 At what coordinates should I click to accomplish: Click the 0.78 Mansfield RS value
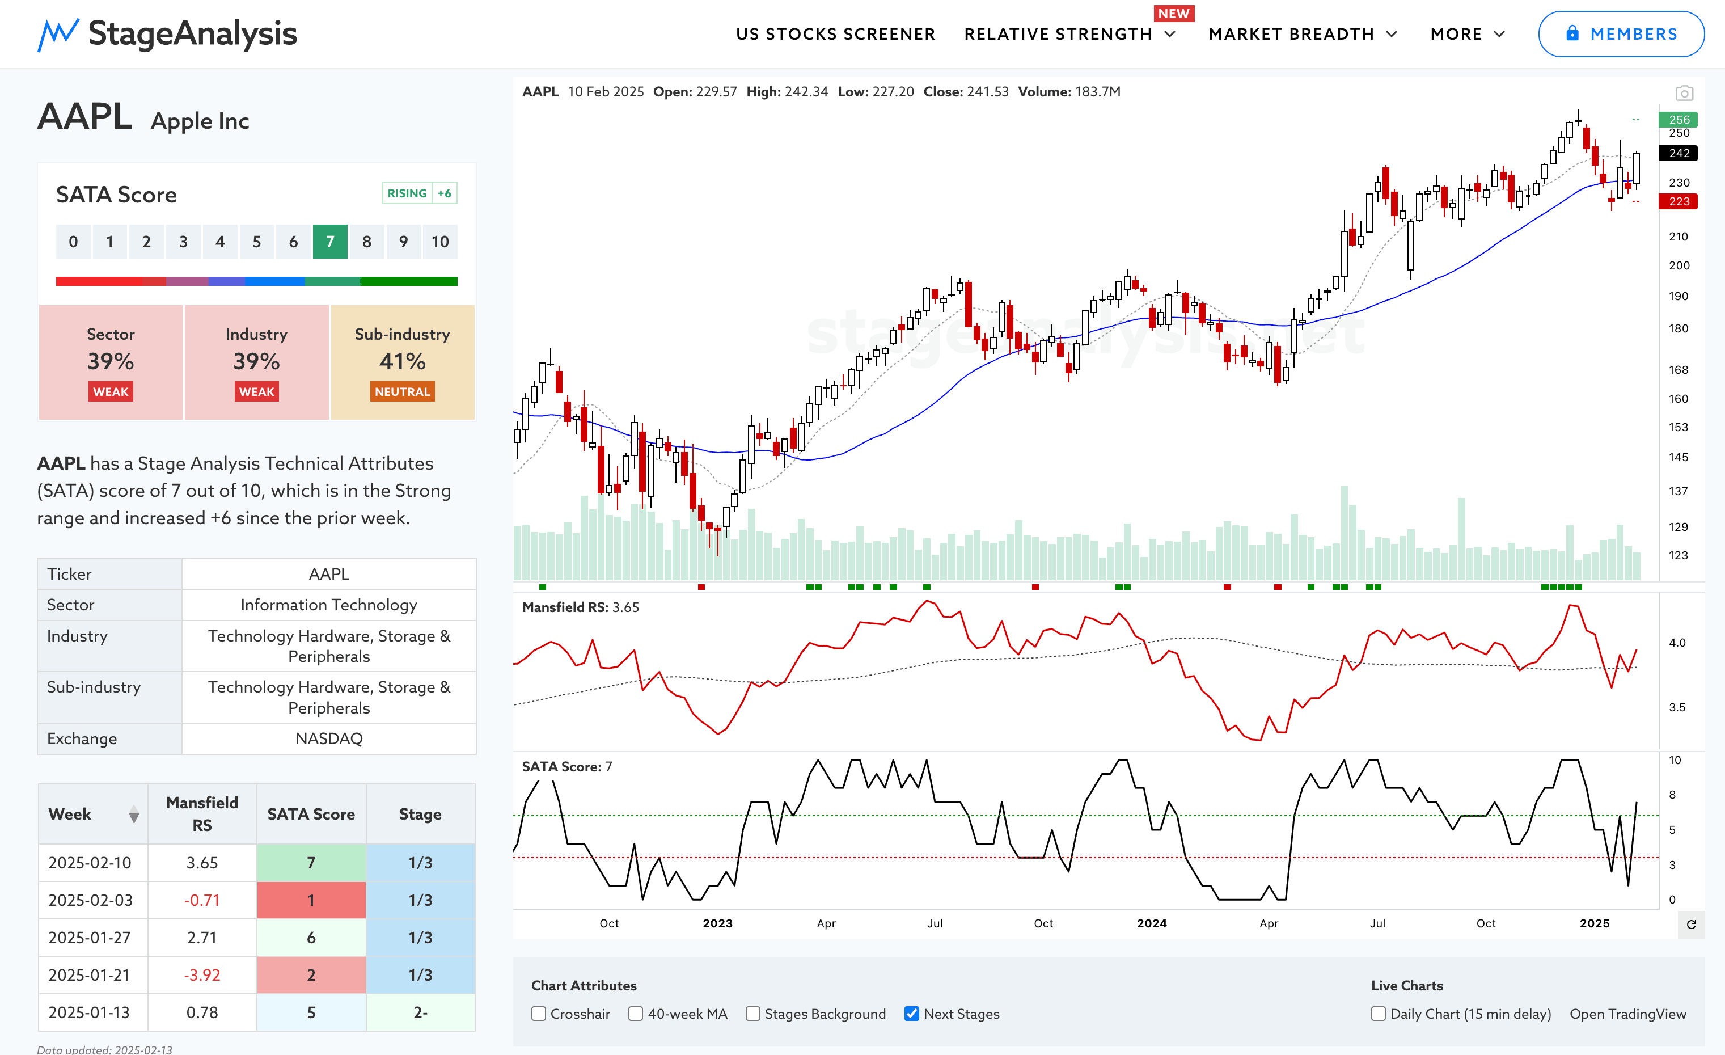click(x=202, y=1012)
